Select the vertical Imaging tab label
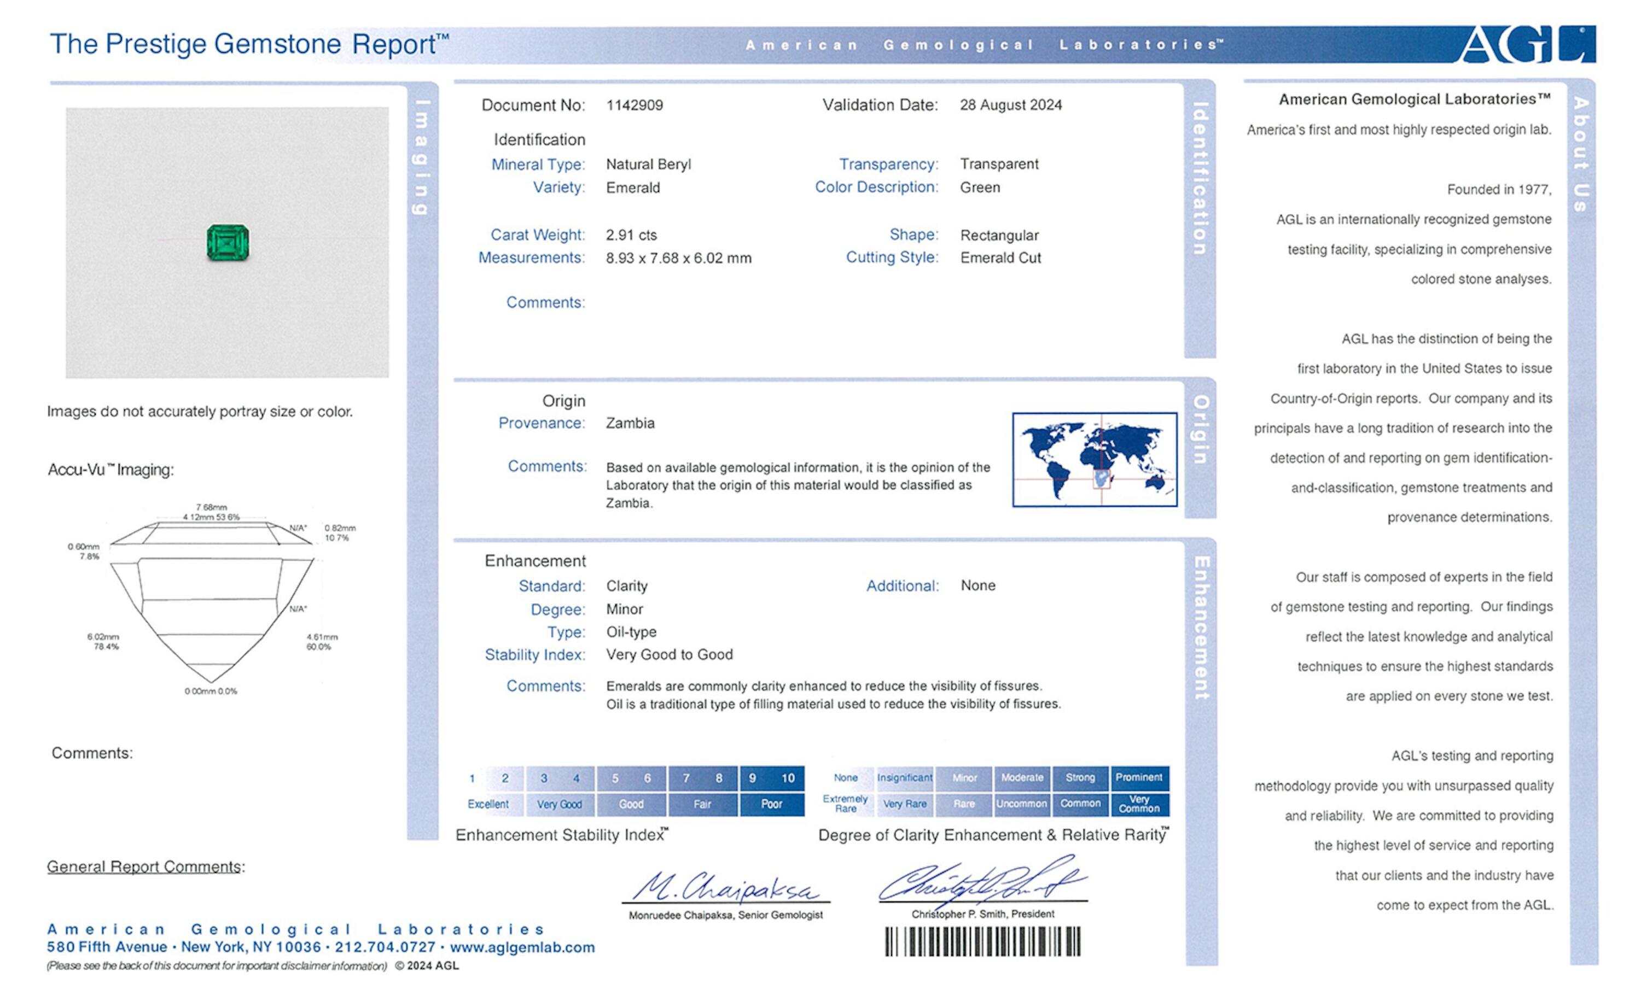Image resolution: width=1641 pixels, height=996 pixels. tap(422, 158)
